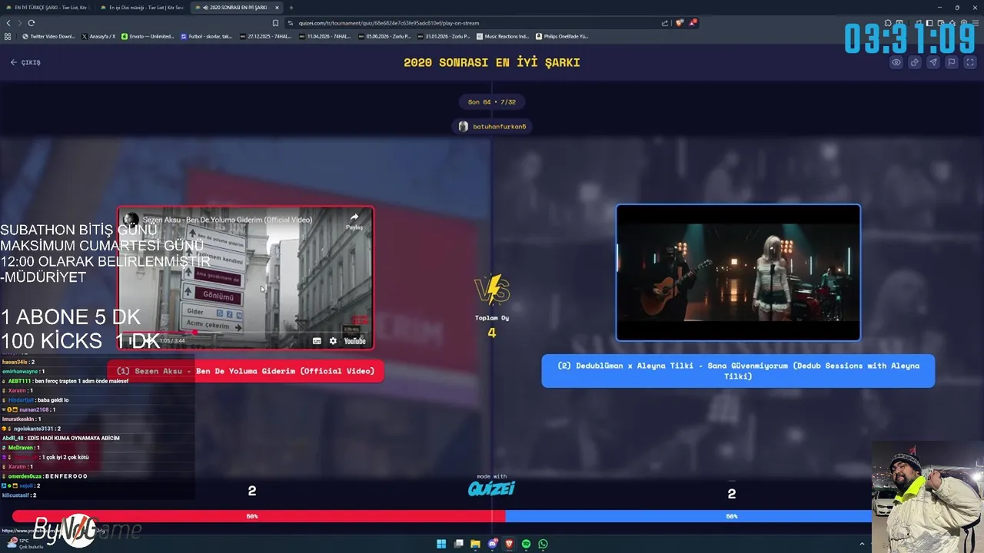Switch to EN İYİ TÜRKÇE ŞARKI tab
Image resolution: width=984 pixels, height=553 pixels.
click(x=49, y=8)
